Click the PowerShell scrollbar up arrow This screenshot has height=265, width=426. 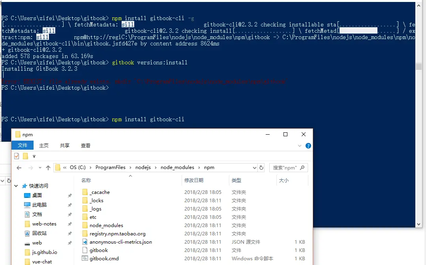pos(418,5)
